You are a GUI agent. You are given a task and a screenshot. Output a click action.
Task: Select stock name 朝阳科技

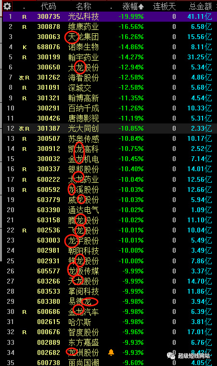point(83,251)
